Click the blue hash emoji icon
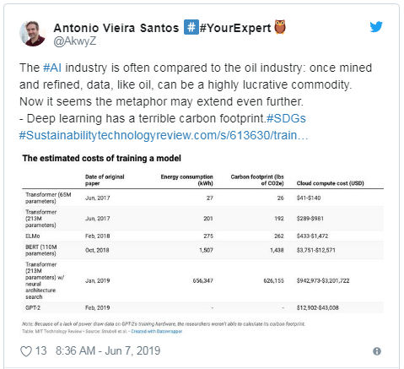404x369 pixels. [191, 27]
